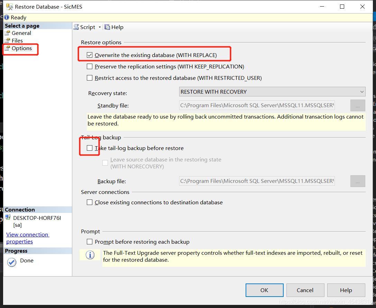Click the Select a page header

[38, 26]
